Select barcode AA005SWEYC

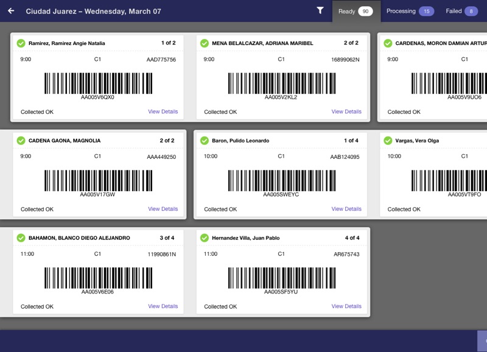pyautogui.click(x=282, y=183)
